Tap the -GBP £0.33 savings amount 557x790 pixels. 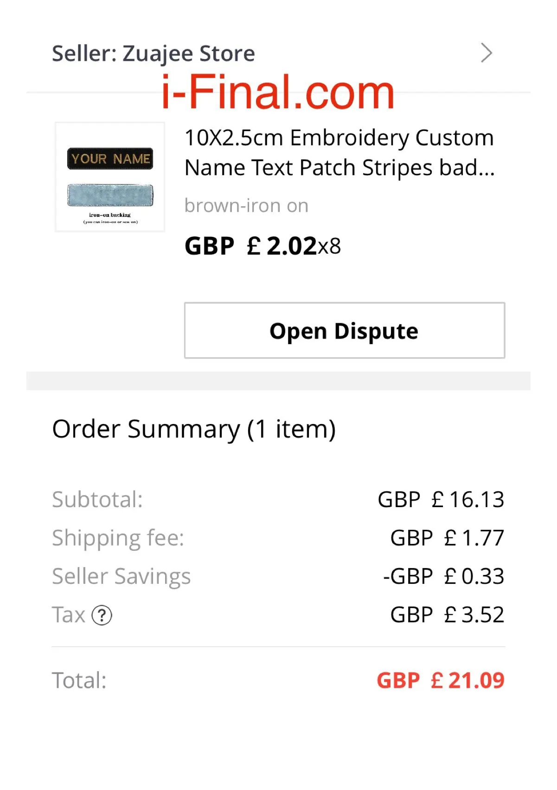click(444, 577)
